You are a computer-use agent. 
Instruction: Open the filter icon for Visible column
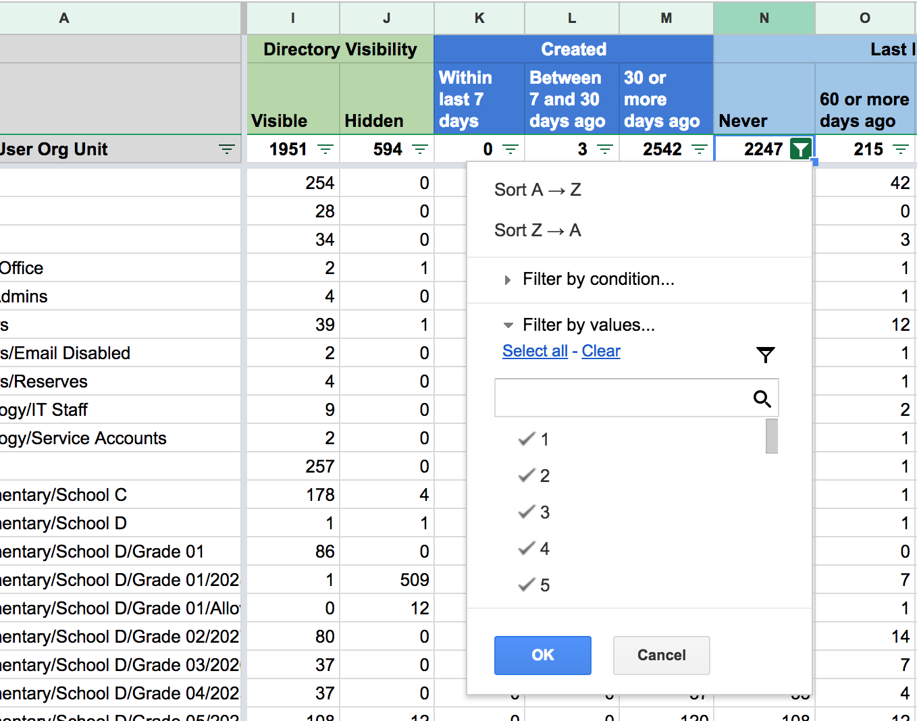325,149
